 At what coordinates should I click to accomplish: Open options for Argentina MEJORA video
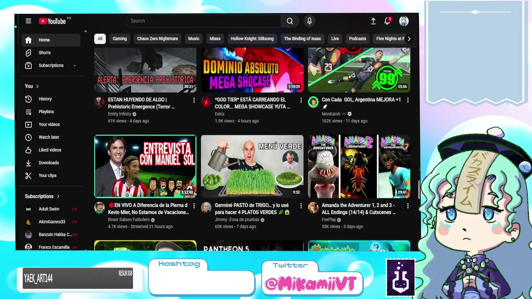click(407, 100)
